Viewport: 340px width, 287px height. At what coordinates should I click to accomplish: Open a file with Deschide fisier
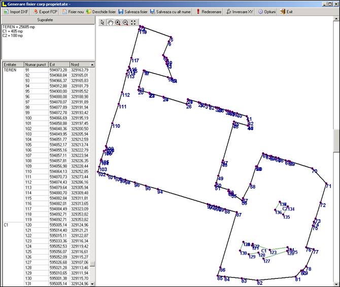[101, 12]
